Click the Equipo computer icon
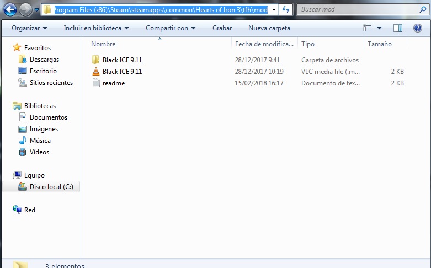 click(17, 175)
